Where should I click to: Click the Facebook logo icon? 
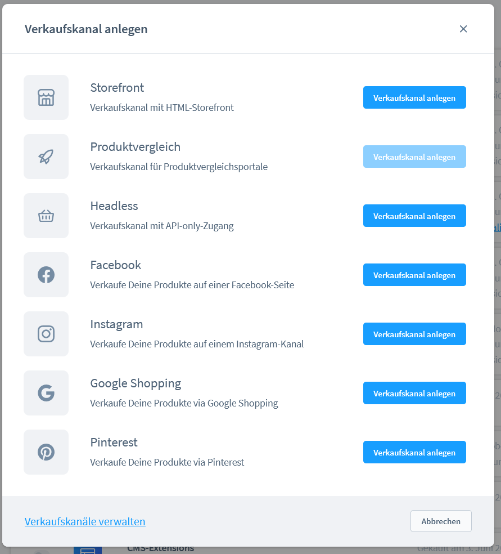[46, 275]
